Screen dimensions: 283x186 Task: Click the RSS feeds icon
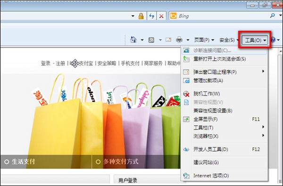(151, 40)
